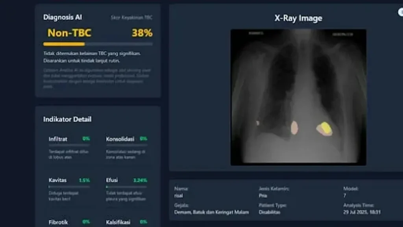Click the Infiltrat 0% value
This screenshot has height=227, width=403.
pos(86,138)
